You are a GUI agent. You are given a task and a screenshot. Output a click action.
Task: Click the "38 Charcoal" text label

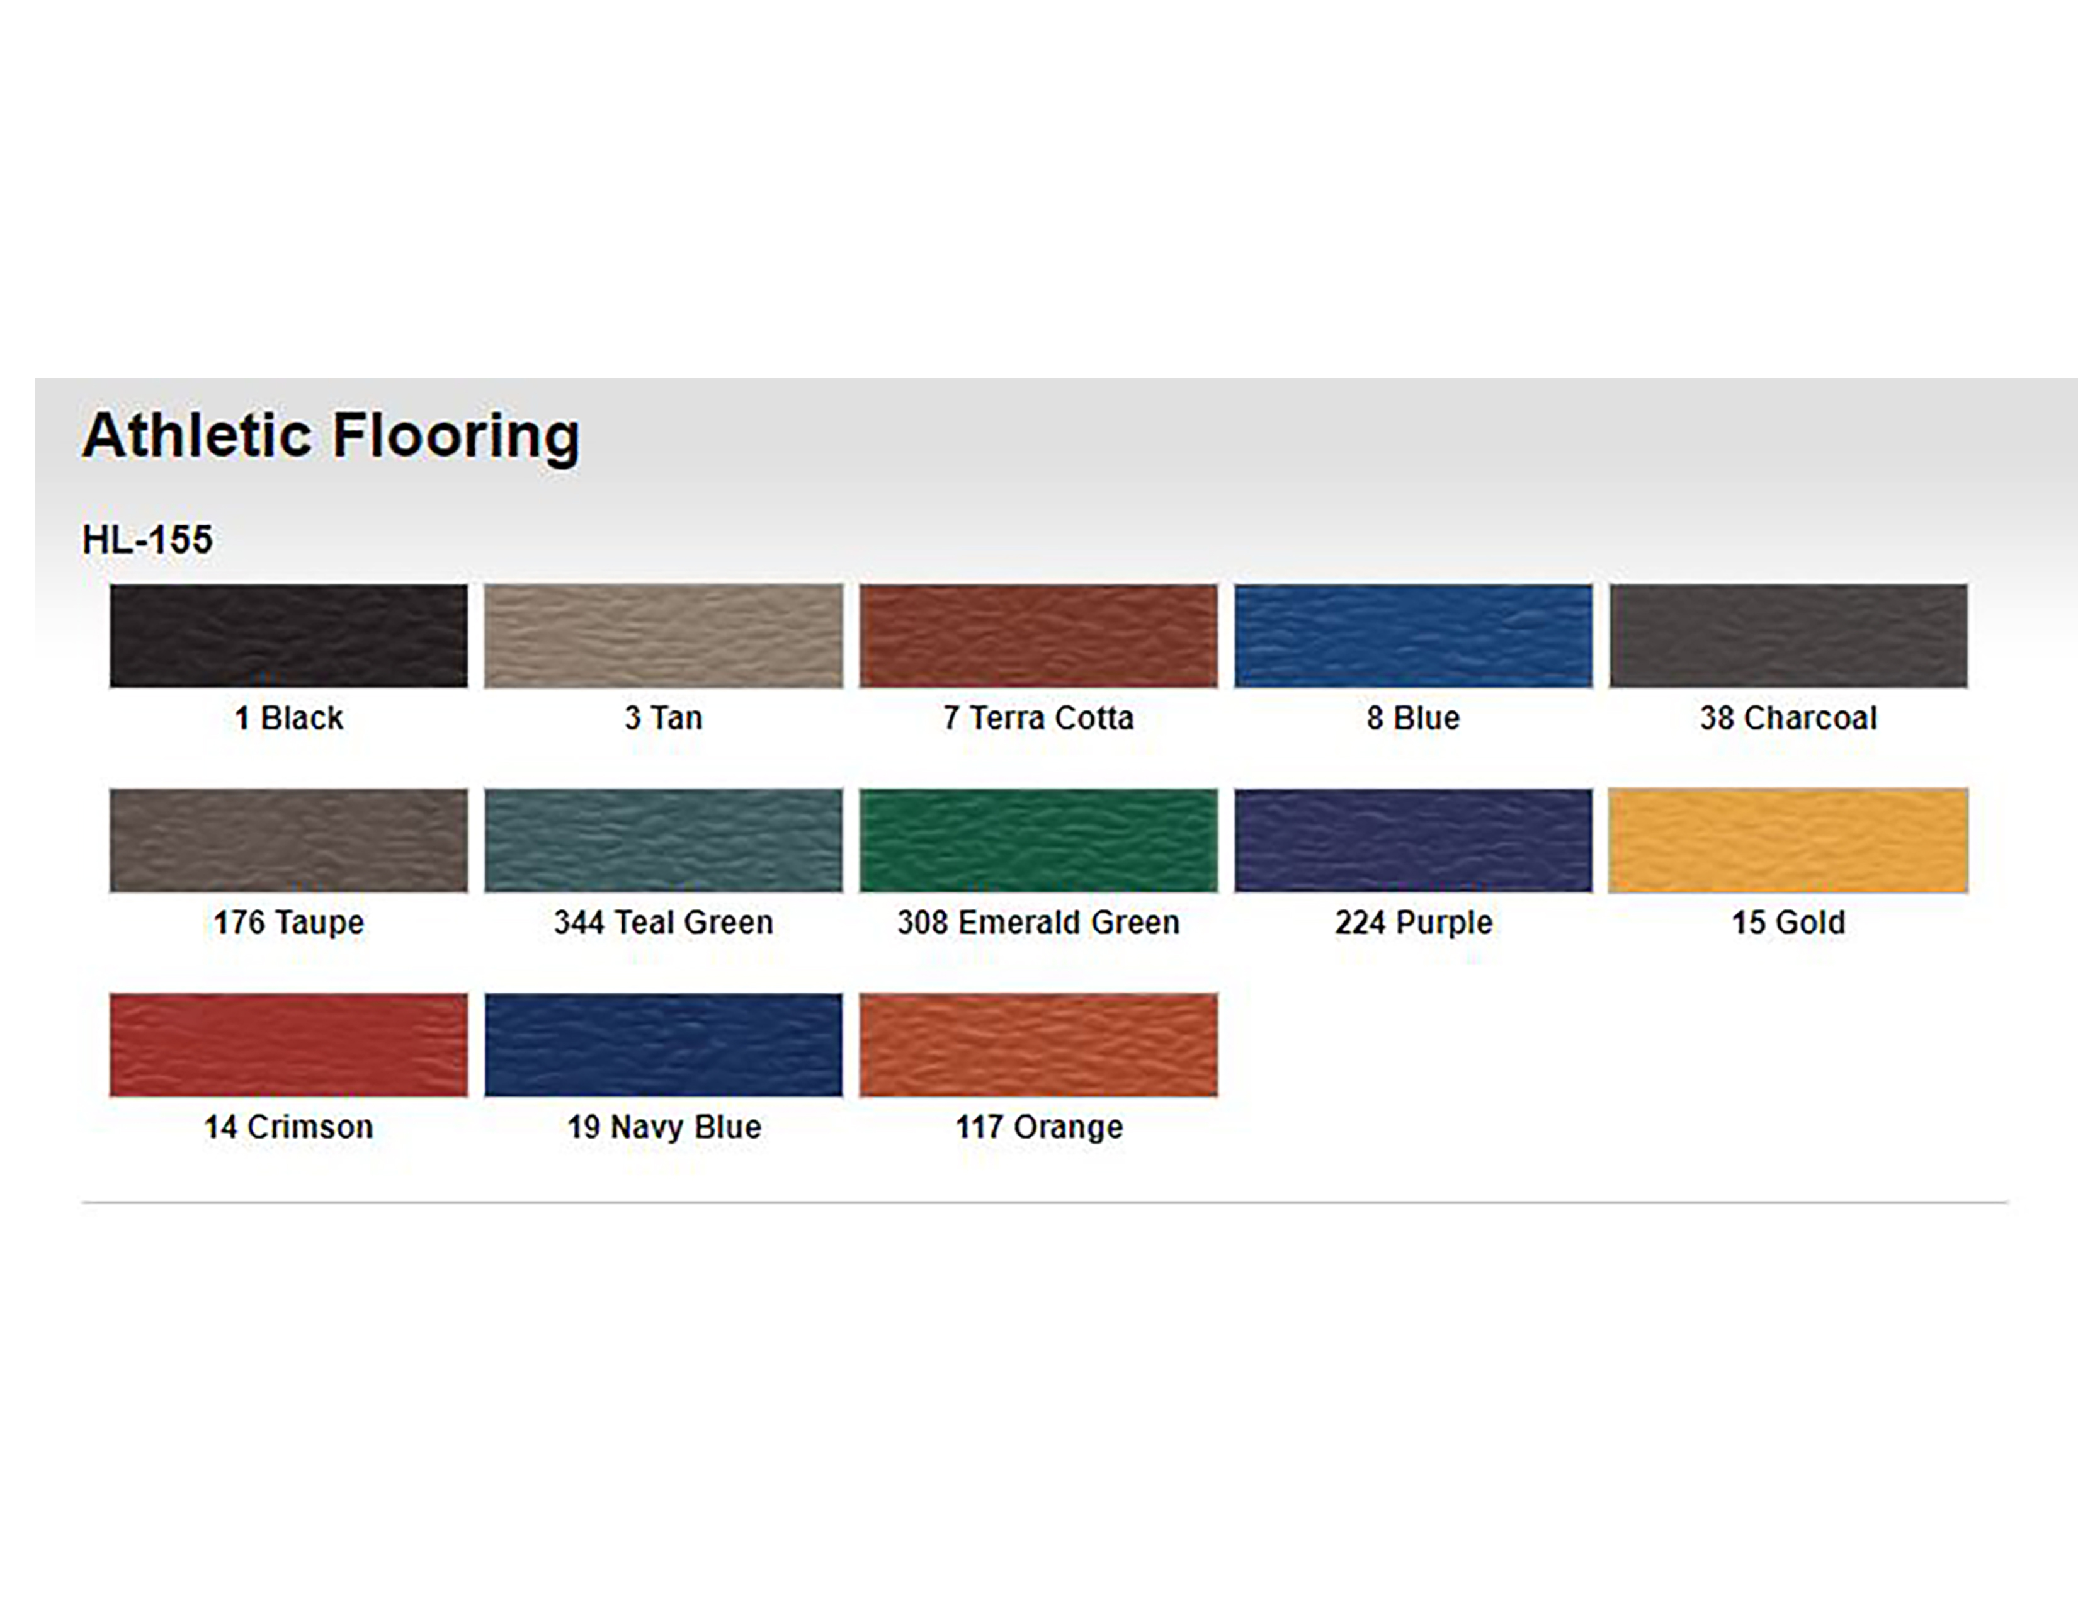(x=1788, y=719)
